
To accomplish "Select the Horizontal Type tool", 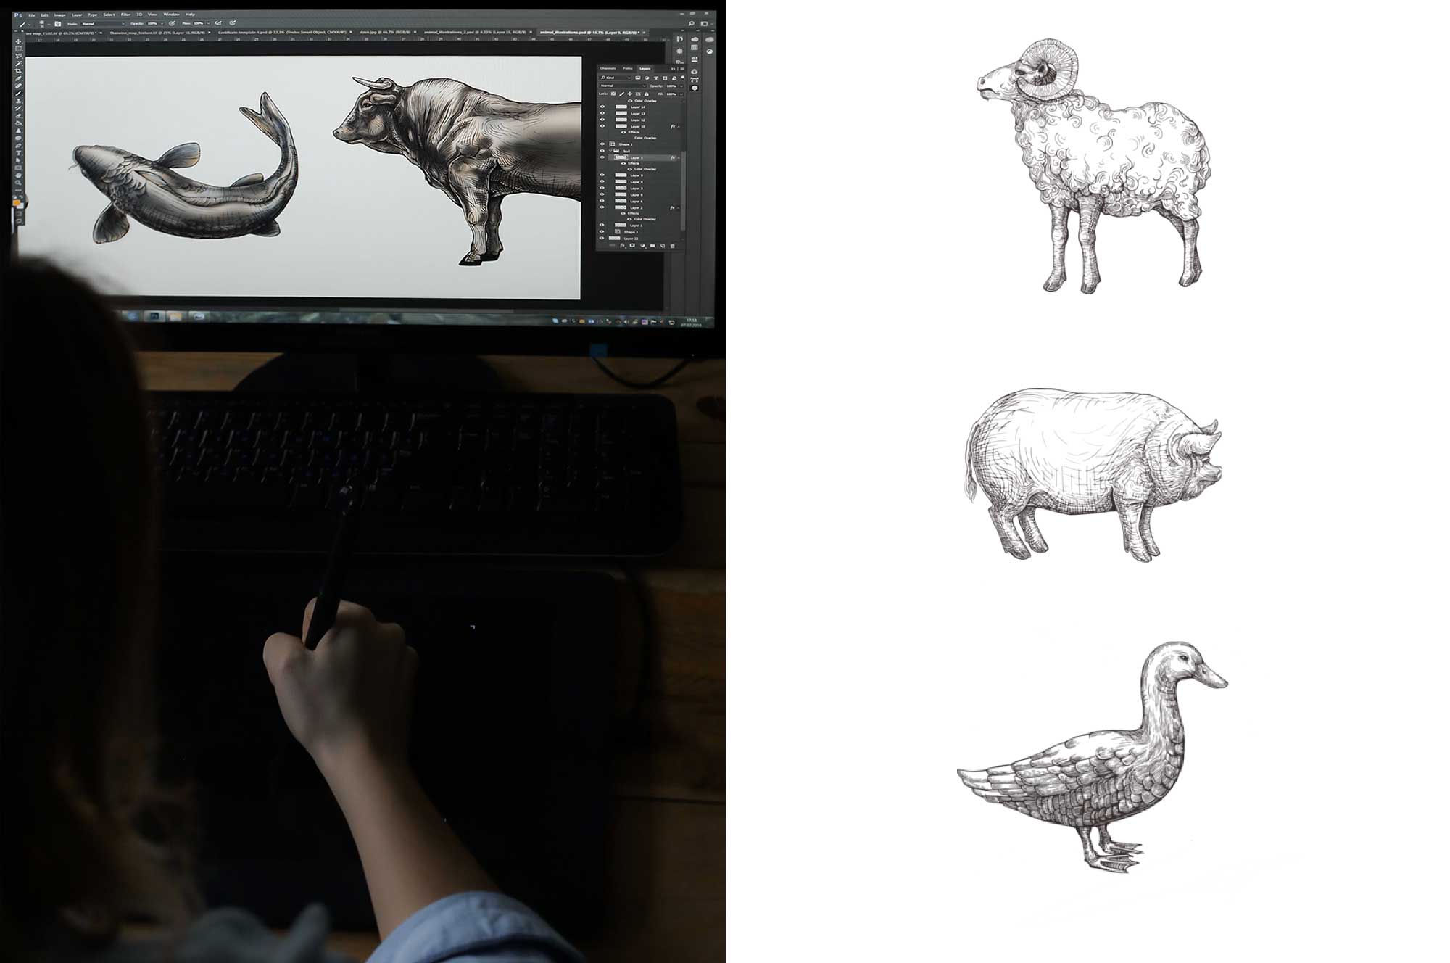I will click(18, 153).
